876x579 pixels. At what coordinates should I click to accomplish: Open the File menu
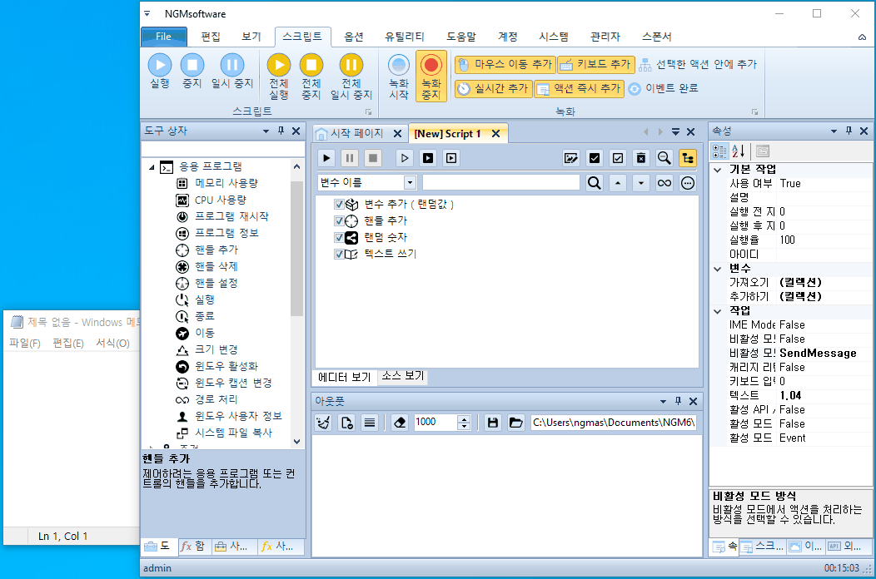[x=164, y=37]
